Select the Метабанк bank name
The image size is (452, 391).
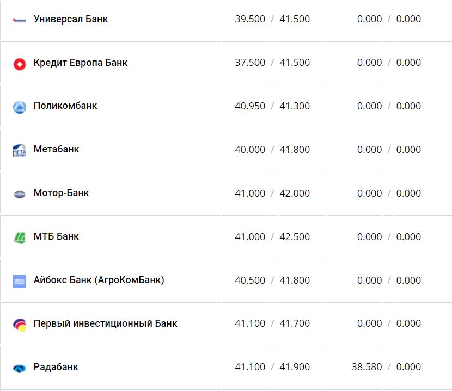56,149
